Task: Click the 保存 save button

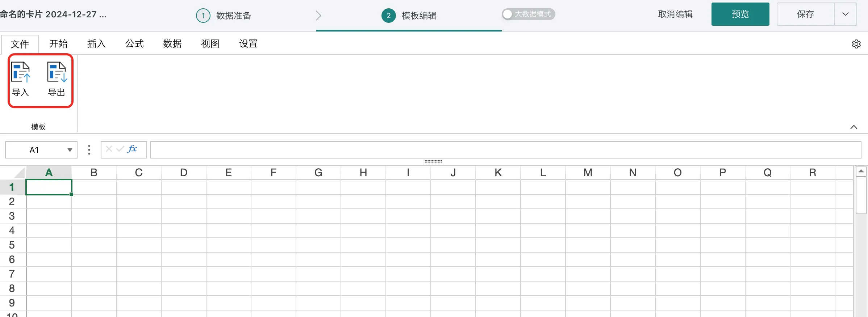Action: (806, 14)
